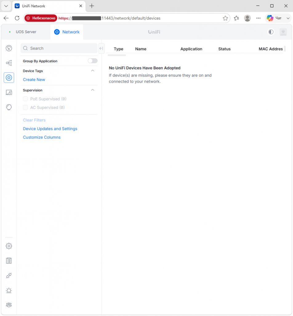Open a new browser tab

(92, 6)
